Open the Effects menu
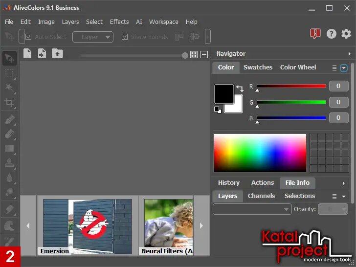This screenshot has width=356, height=267. pos(119,22)
